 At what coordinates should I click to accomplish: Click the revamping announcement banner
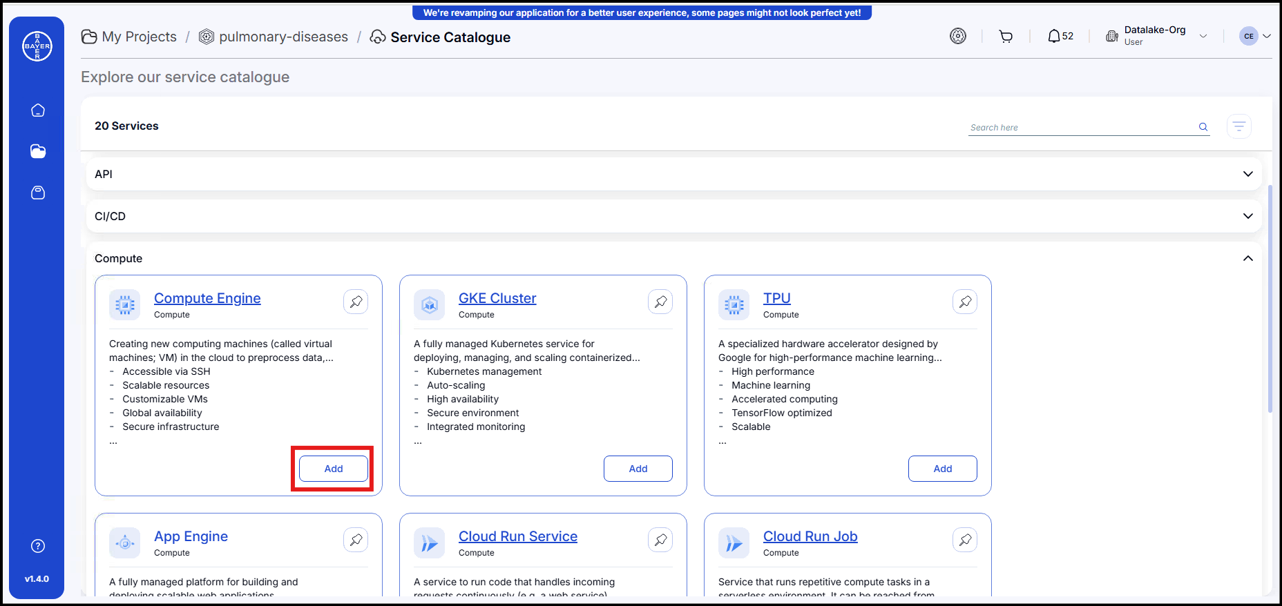click(642, 12)
